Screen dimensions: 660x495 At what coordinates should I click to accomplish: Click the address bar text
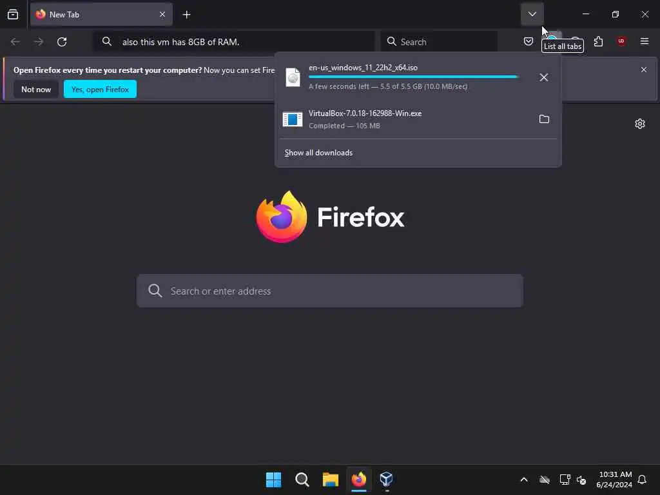(x=181, y=42)
